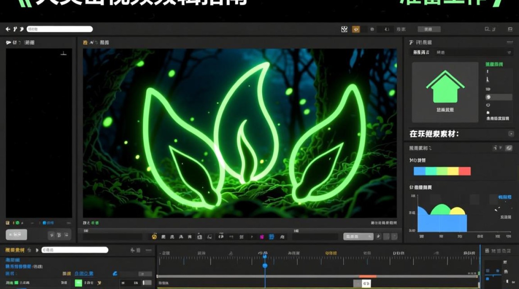Image resolution: width=519 pixels, height=289 pixels.
Task: Focus the search field in the top bar
Action: (59, 29)
